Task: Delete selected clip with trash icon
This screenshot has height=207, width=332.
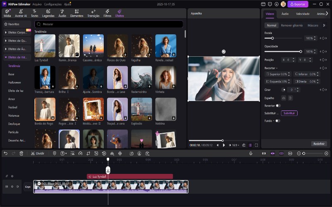Action: [22, 153]
